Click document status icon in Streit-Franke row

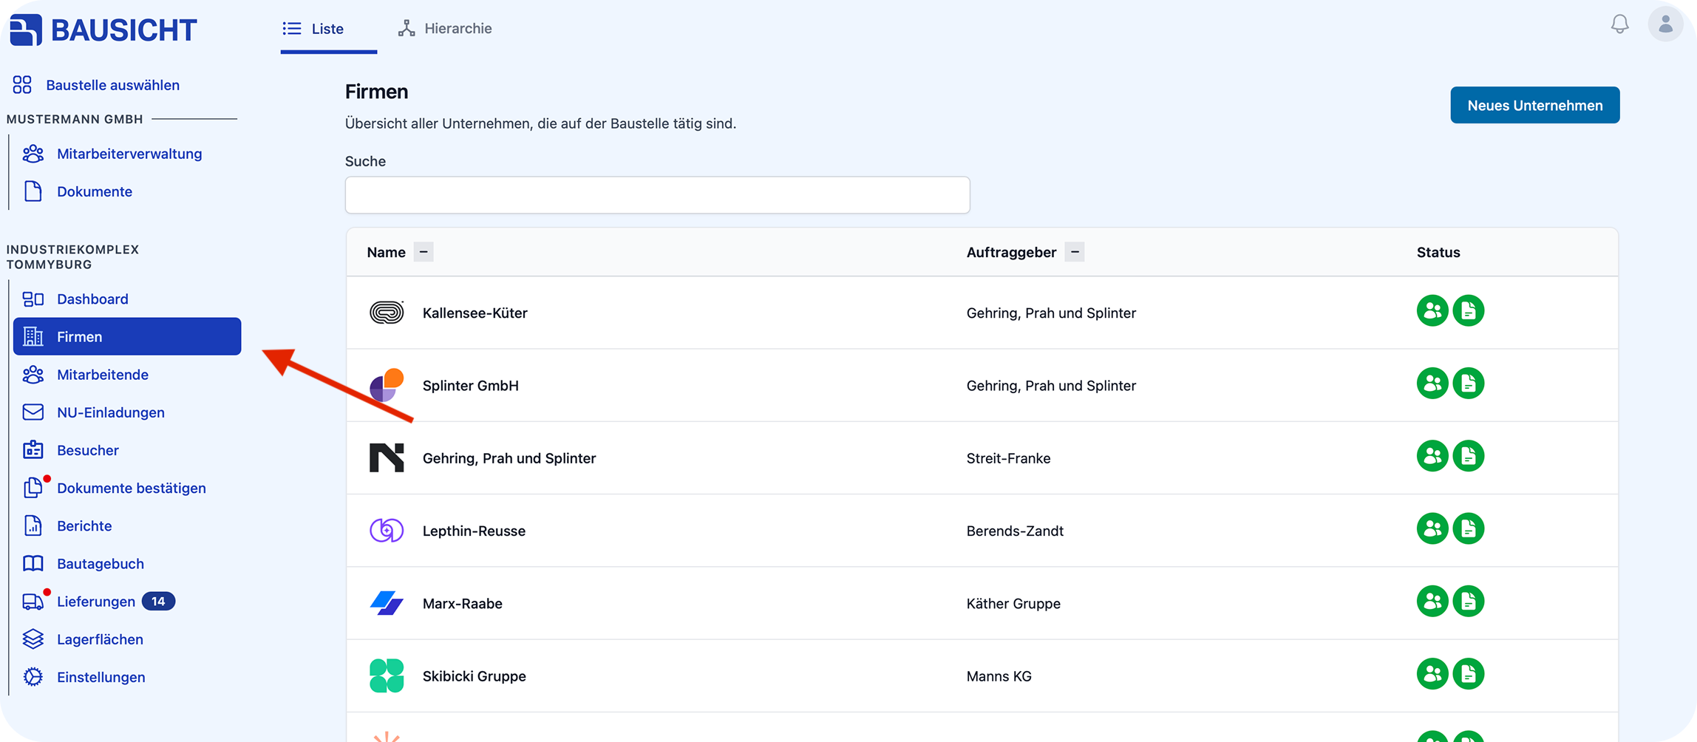(1469, 456)
